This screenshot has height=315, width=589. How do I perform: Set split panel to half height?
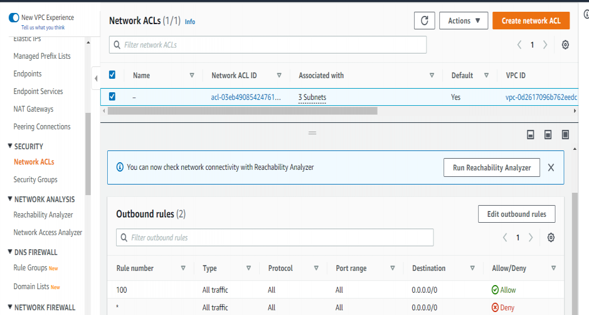click(548, 135)
